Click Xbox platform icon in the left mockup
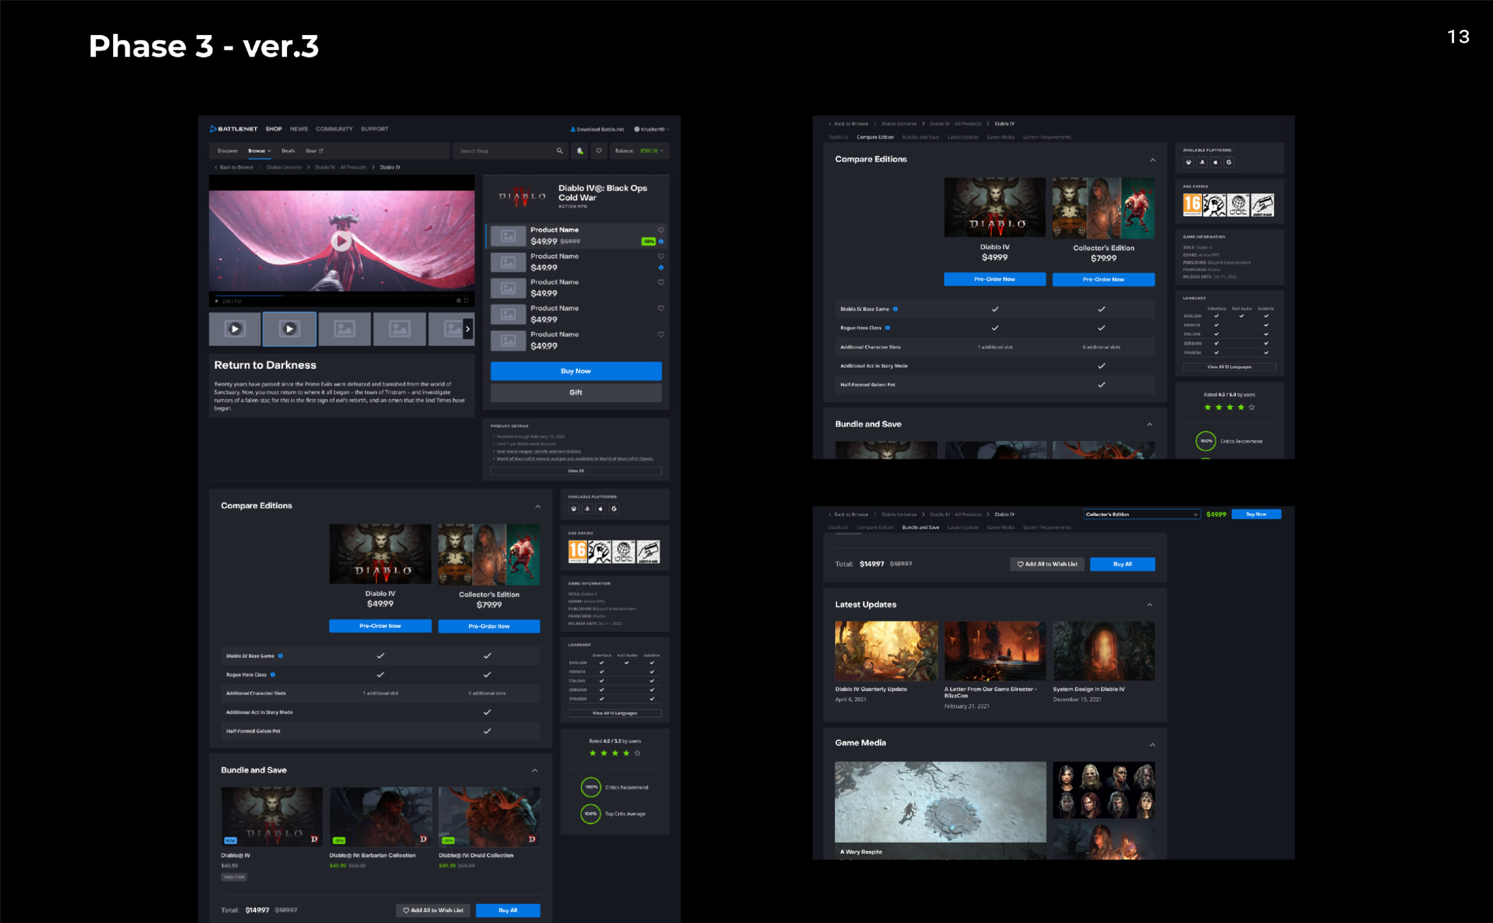This screenshot has height=923, width=1493. [574, 509]
